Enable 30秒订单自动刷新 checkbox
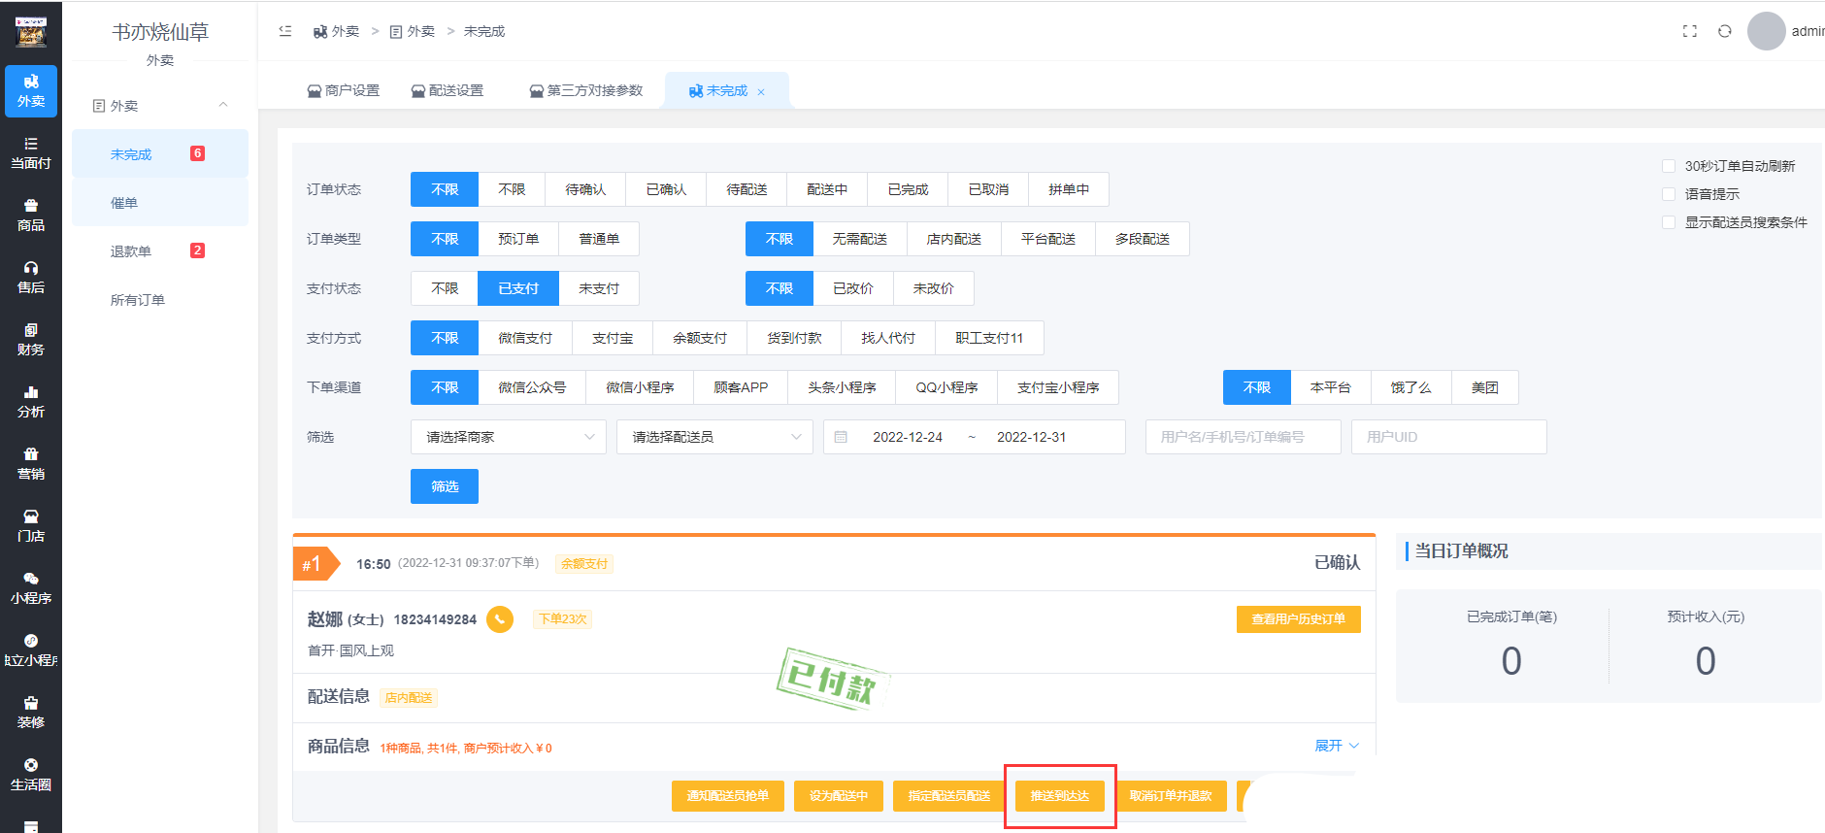Screen dimensions: 1825x833 (1669, 166)
